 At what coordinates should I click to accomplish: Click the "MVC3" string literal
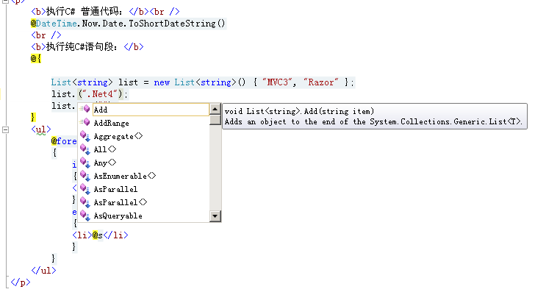click(278, 82)
